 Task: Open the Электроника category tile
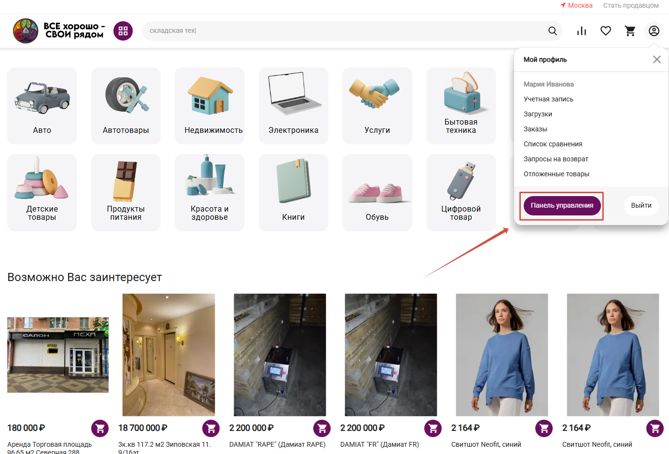293,105
